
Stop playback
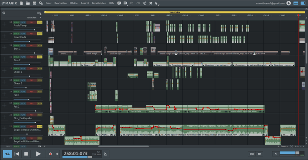26,154
